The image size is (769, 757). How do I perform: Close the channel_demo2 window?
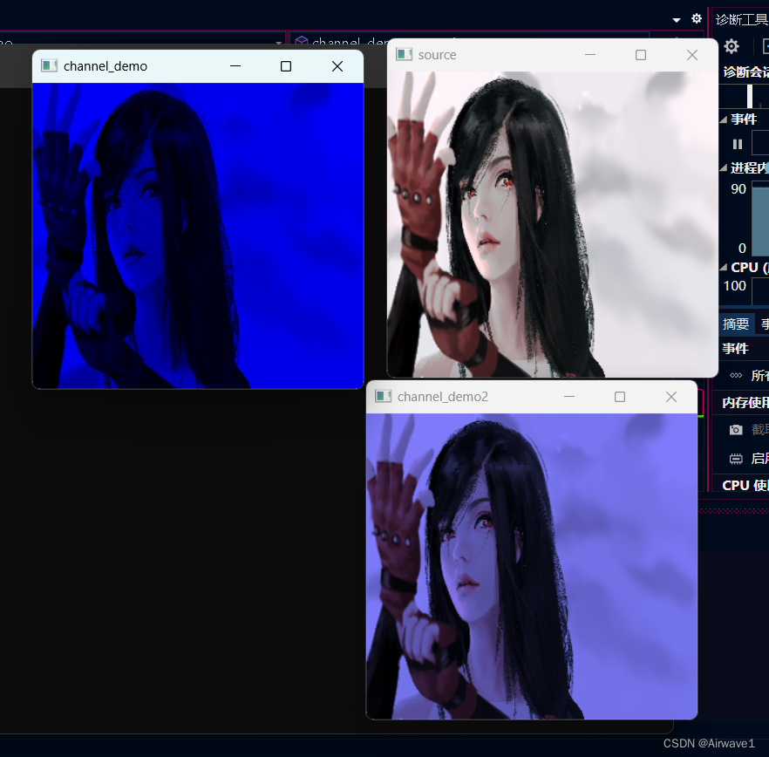click(x=671, y=397)
